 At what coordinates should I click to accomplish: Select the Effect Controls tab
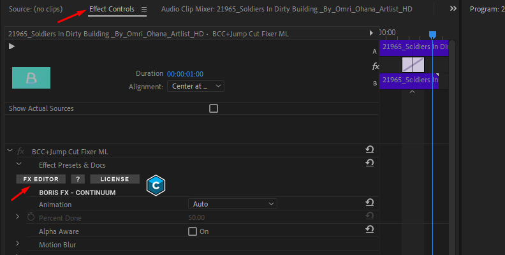[112, 9]
